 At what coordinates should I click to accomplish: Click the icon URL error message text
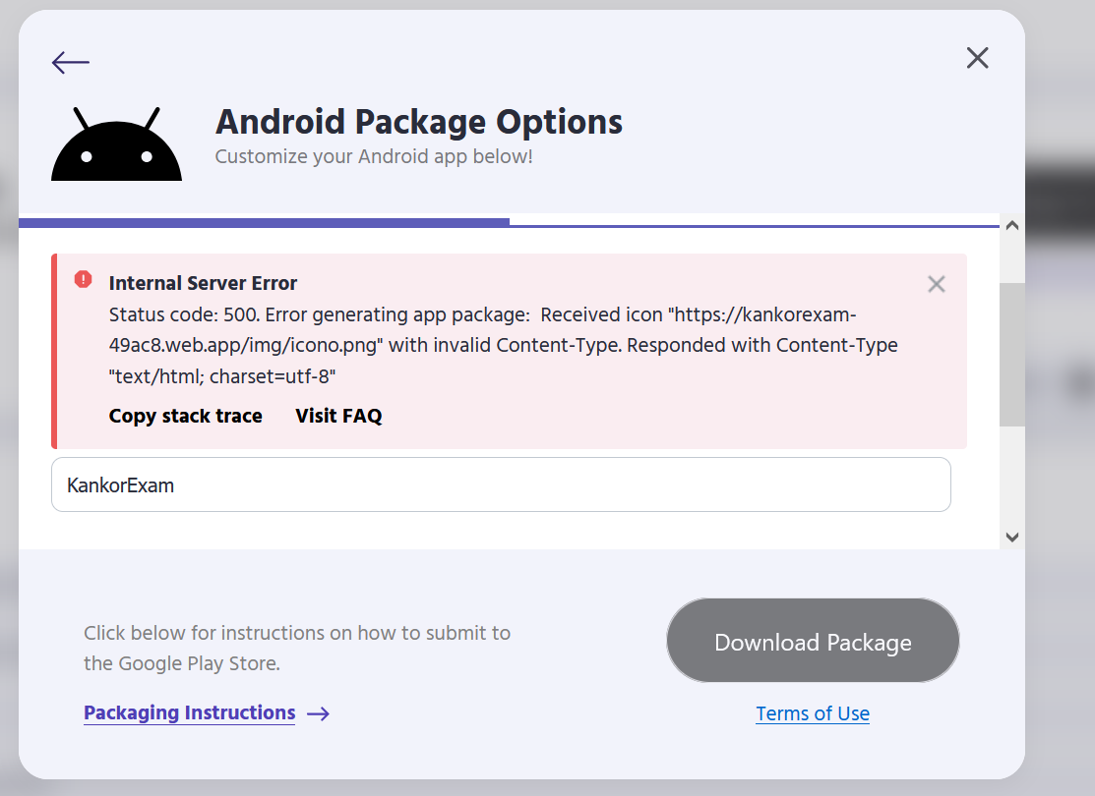point(504,345)
